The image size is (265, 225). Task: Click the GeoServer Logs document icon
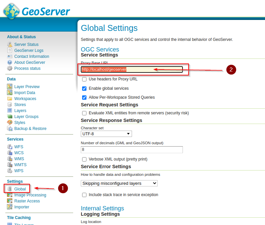[x=10, y=50]
